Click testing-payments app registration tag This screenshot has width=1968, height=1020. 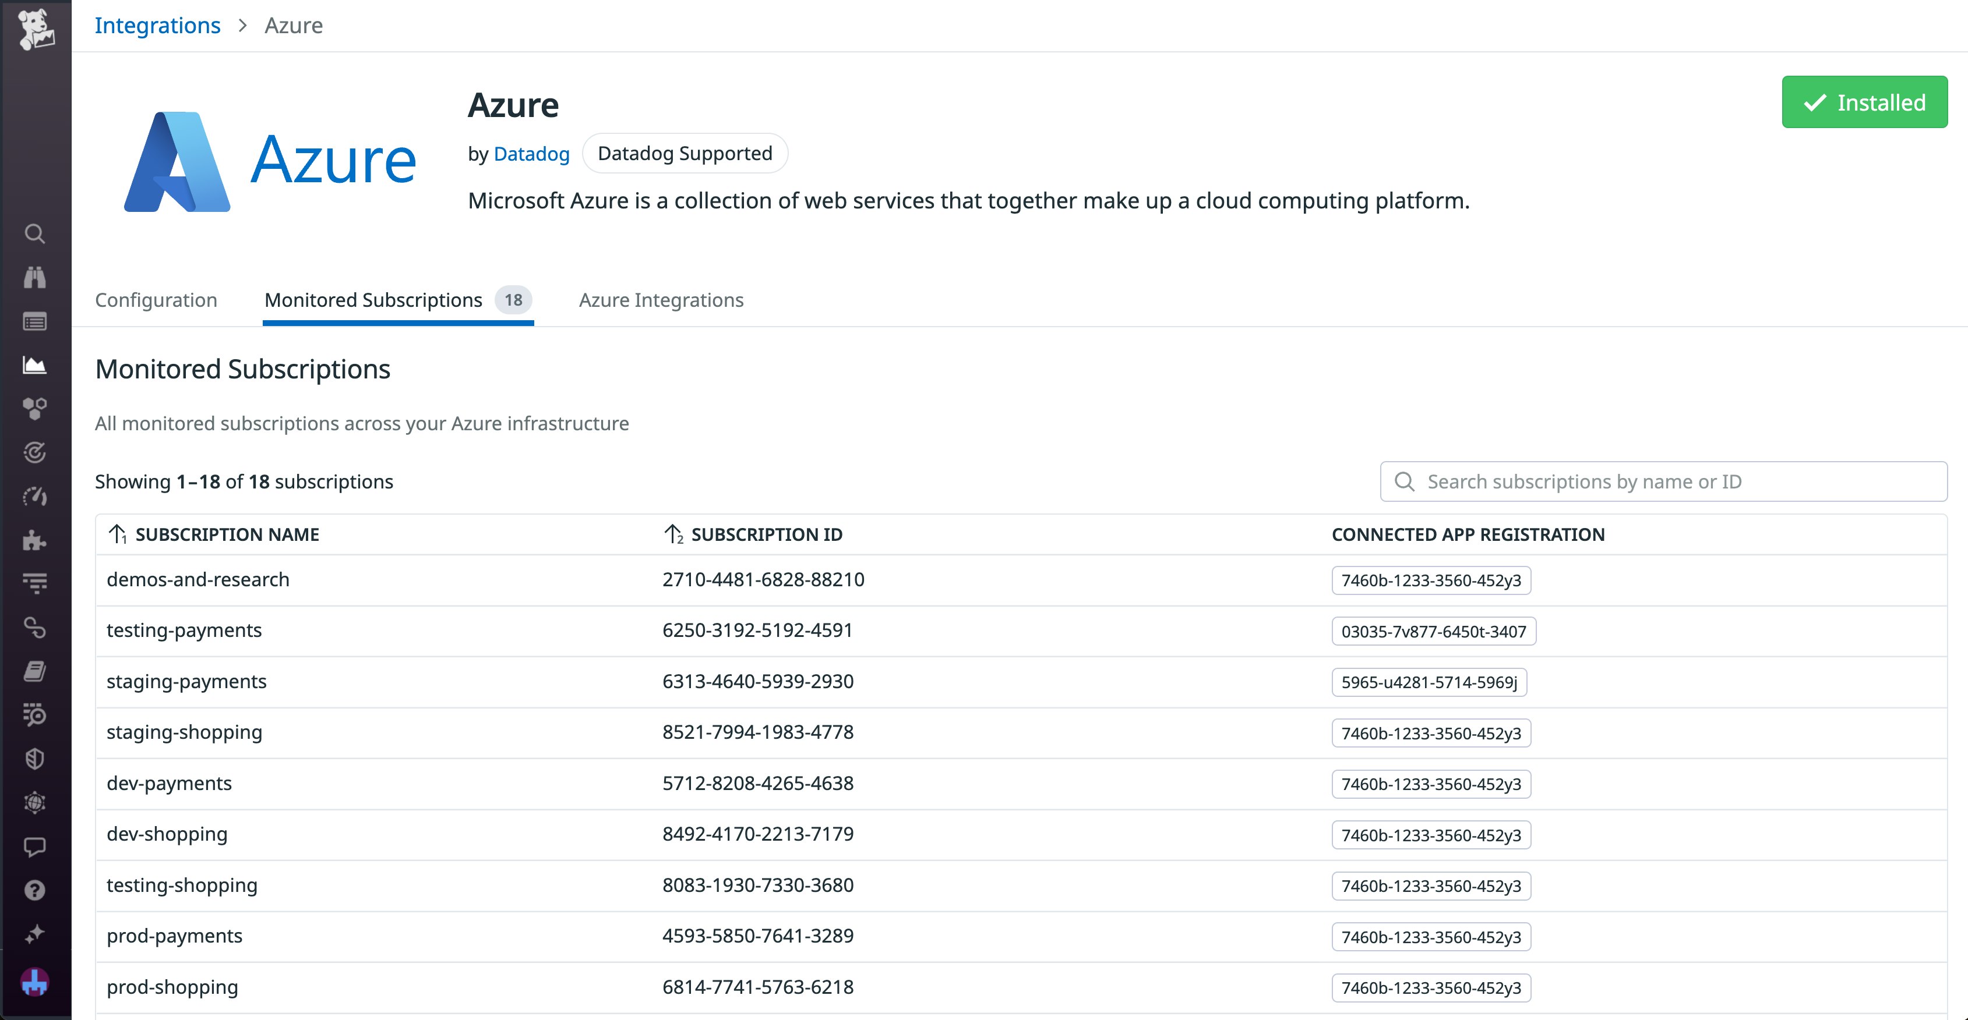1433,632
